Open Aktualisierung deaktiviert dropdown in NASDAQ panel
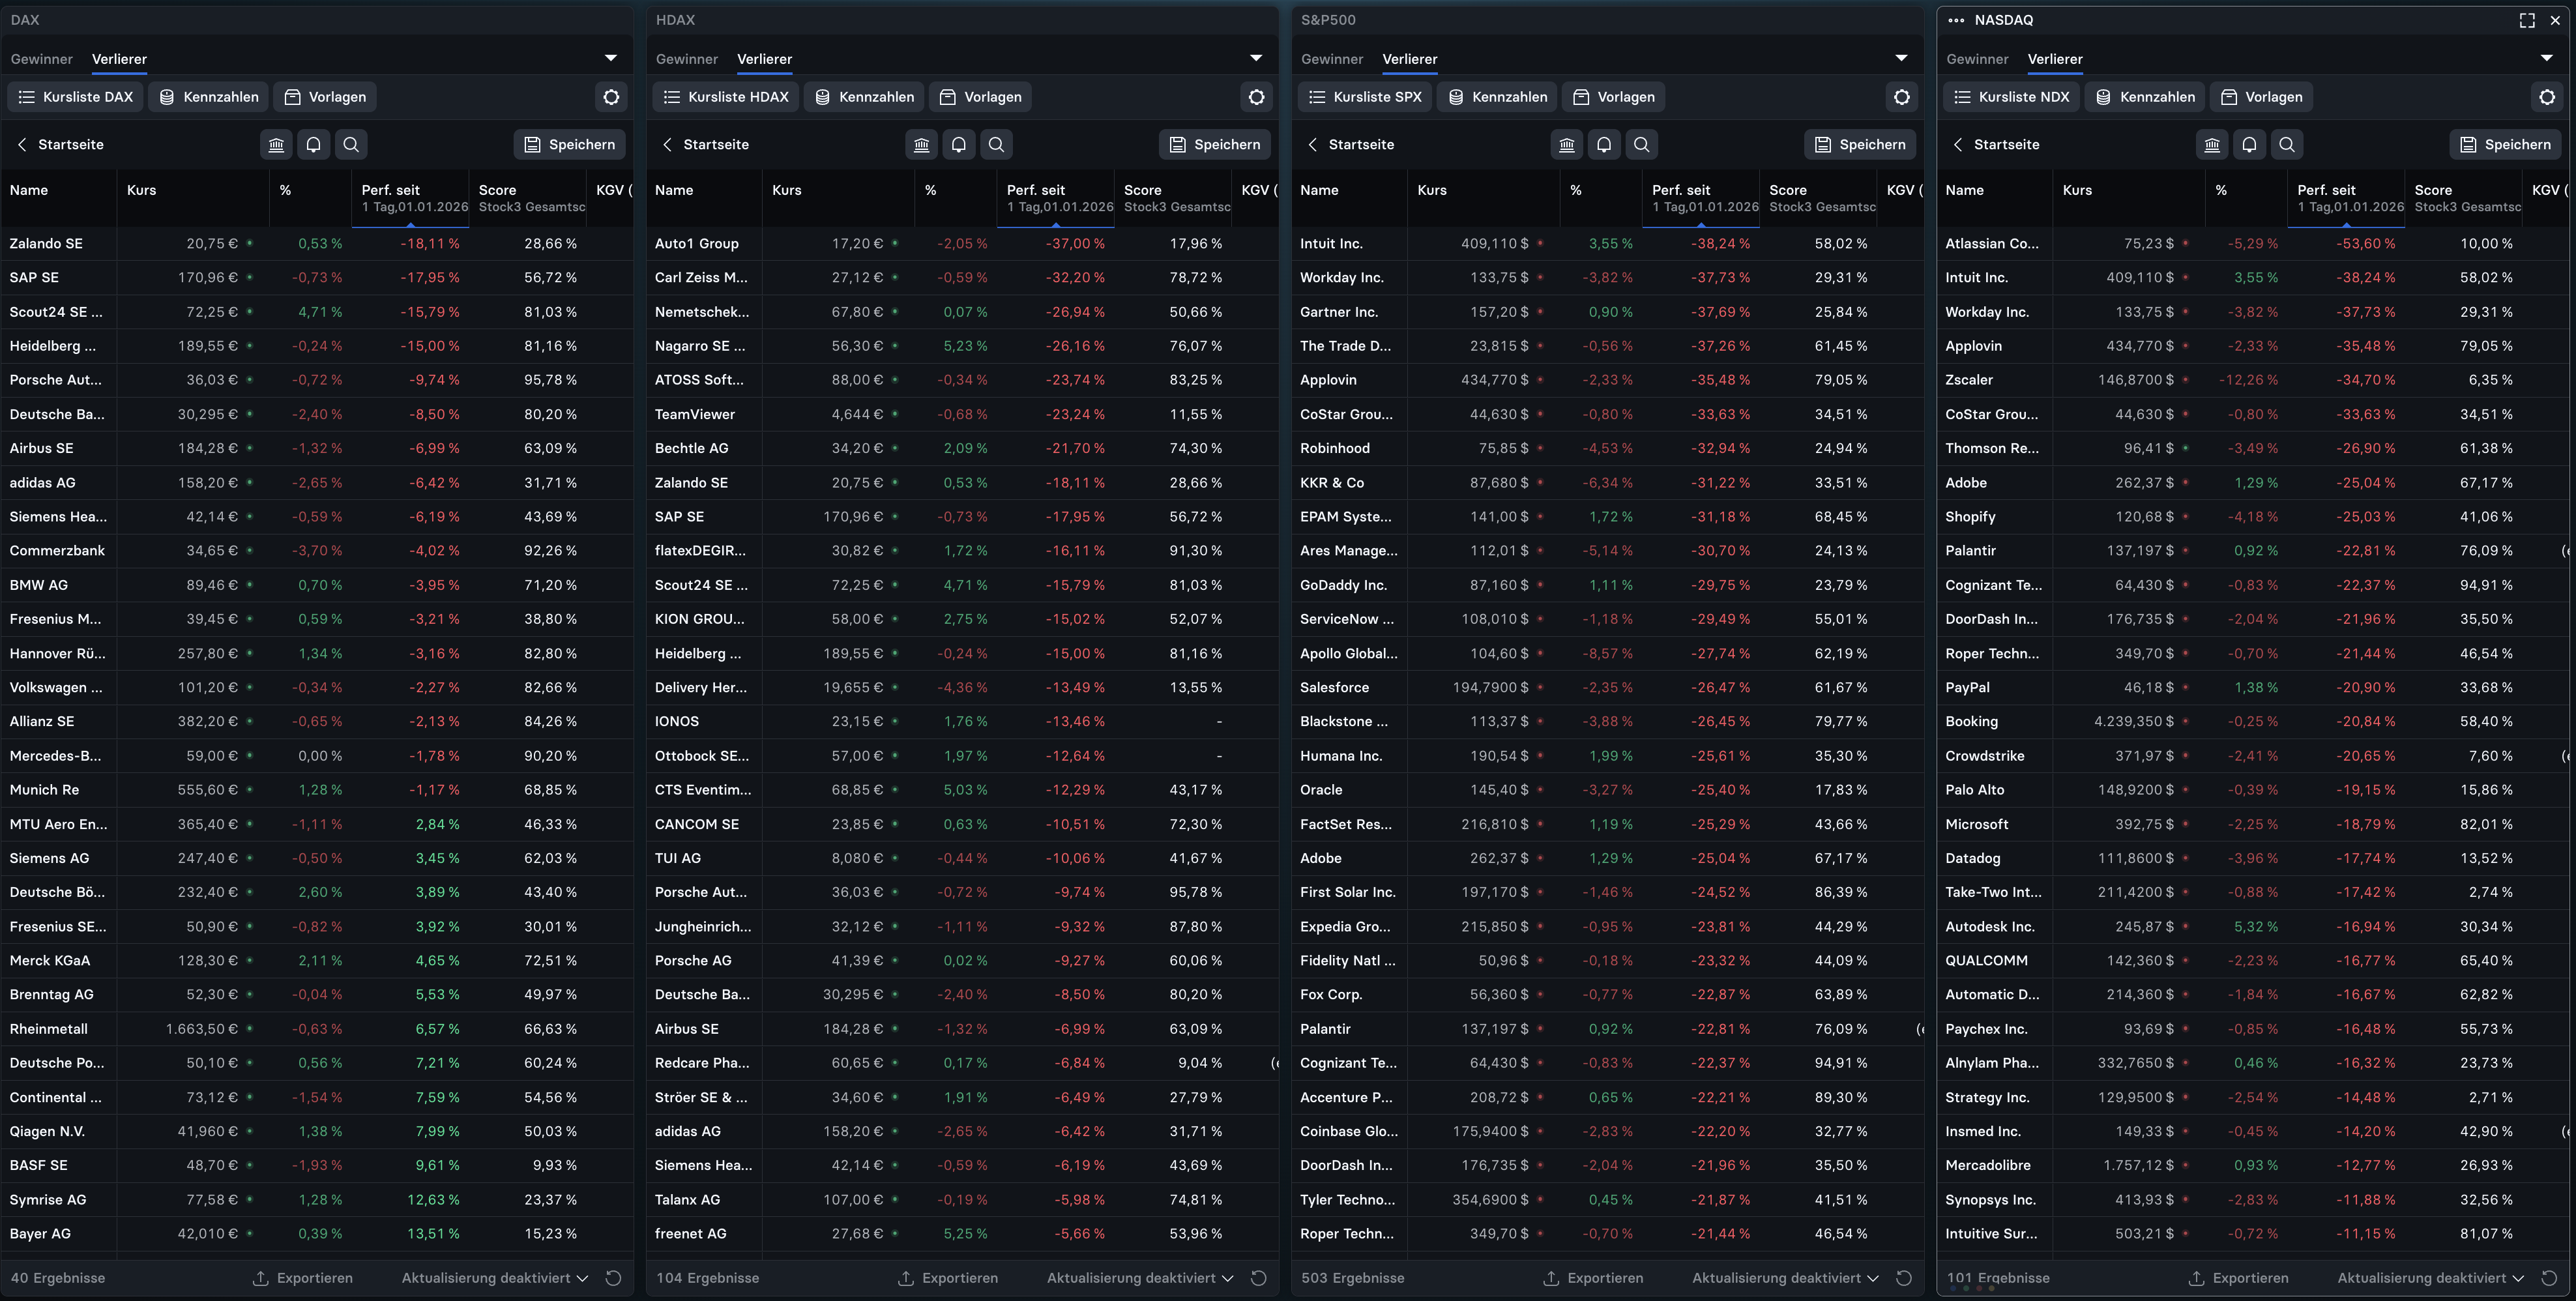The image size is (2576, 1301). pos(2430,1278)
